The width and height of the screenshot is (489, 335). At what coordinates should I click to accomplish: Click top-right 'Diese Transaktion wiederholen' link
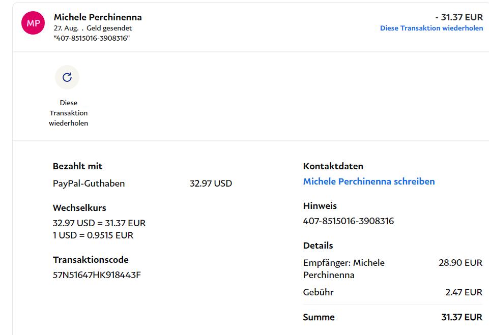[431, 28]
